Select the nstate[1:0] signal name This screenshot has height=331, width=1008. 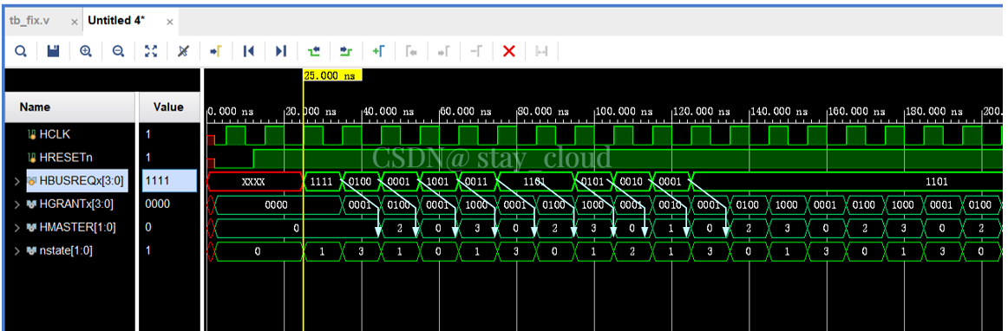pos(66,251)
